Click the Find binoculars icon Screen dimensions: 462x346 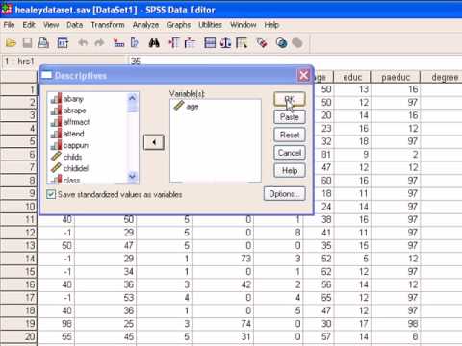click(x=154, y=43)
